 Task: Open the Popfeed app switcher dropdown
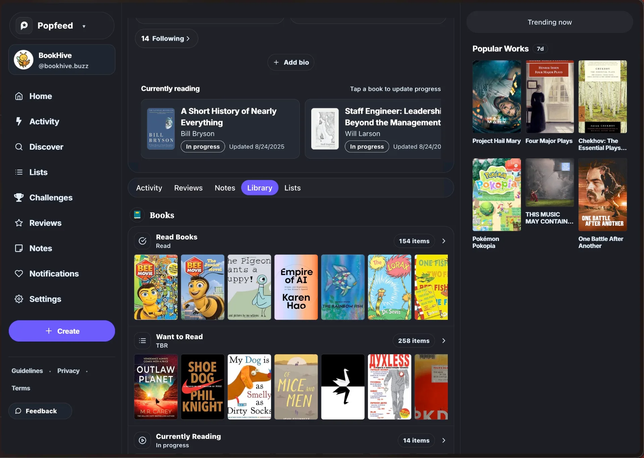click(x=84, y=26)
